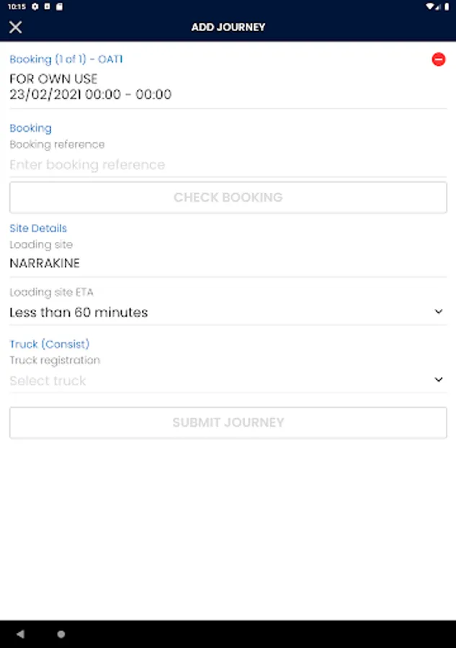The height and width of the screenshot is (648, 456).
Task: Tap the battery icon in status bar
Action: (x=447, y=6)
